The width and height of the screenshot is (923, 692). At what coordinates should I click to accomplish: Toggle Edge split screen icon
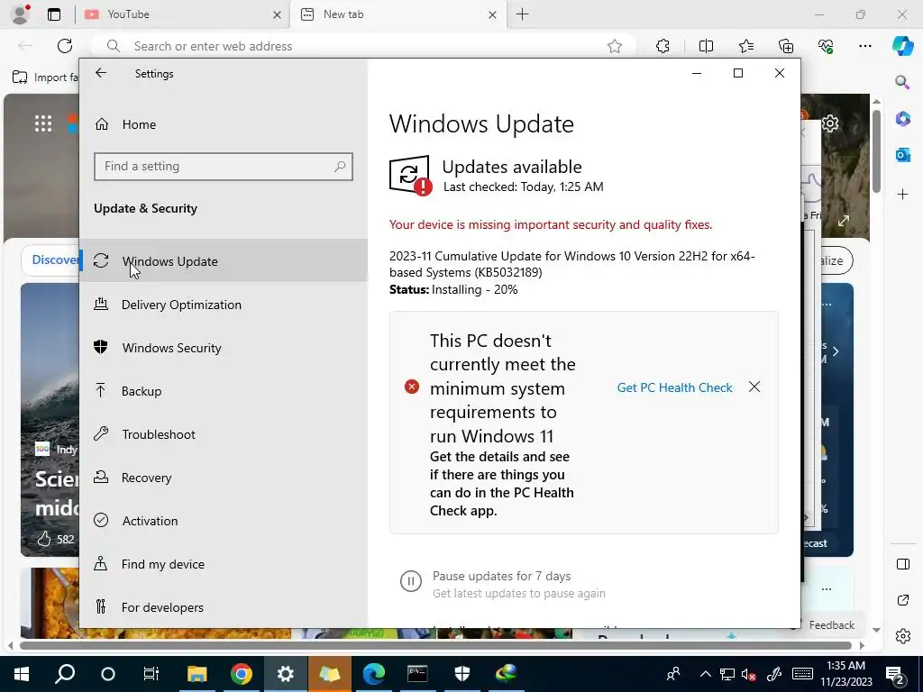[706, 46]
